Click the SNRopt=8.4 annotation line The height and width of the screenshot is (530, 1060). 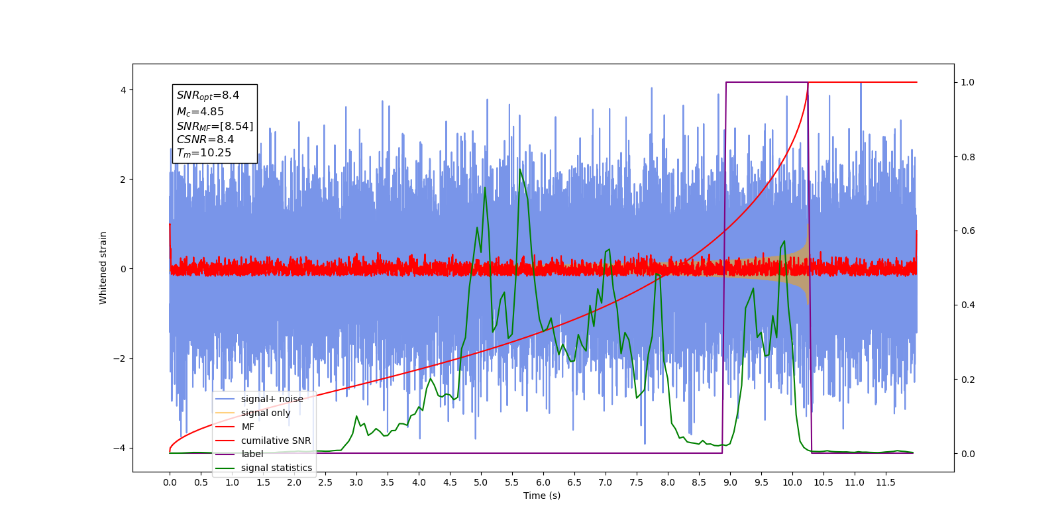point(208,95)
